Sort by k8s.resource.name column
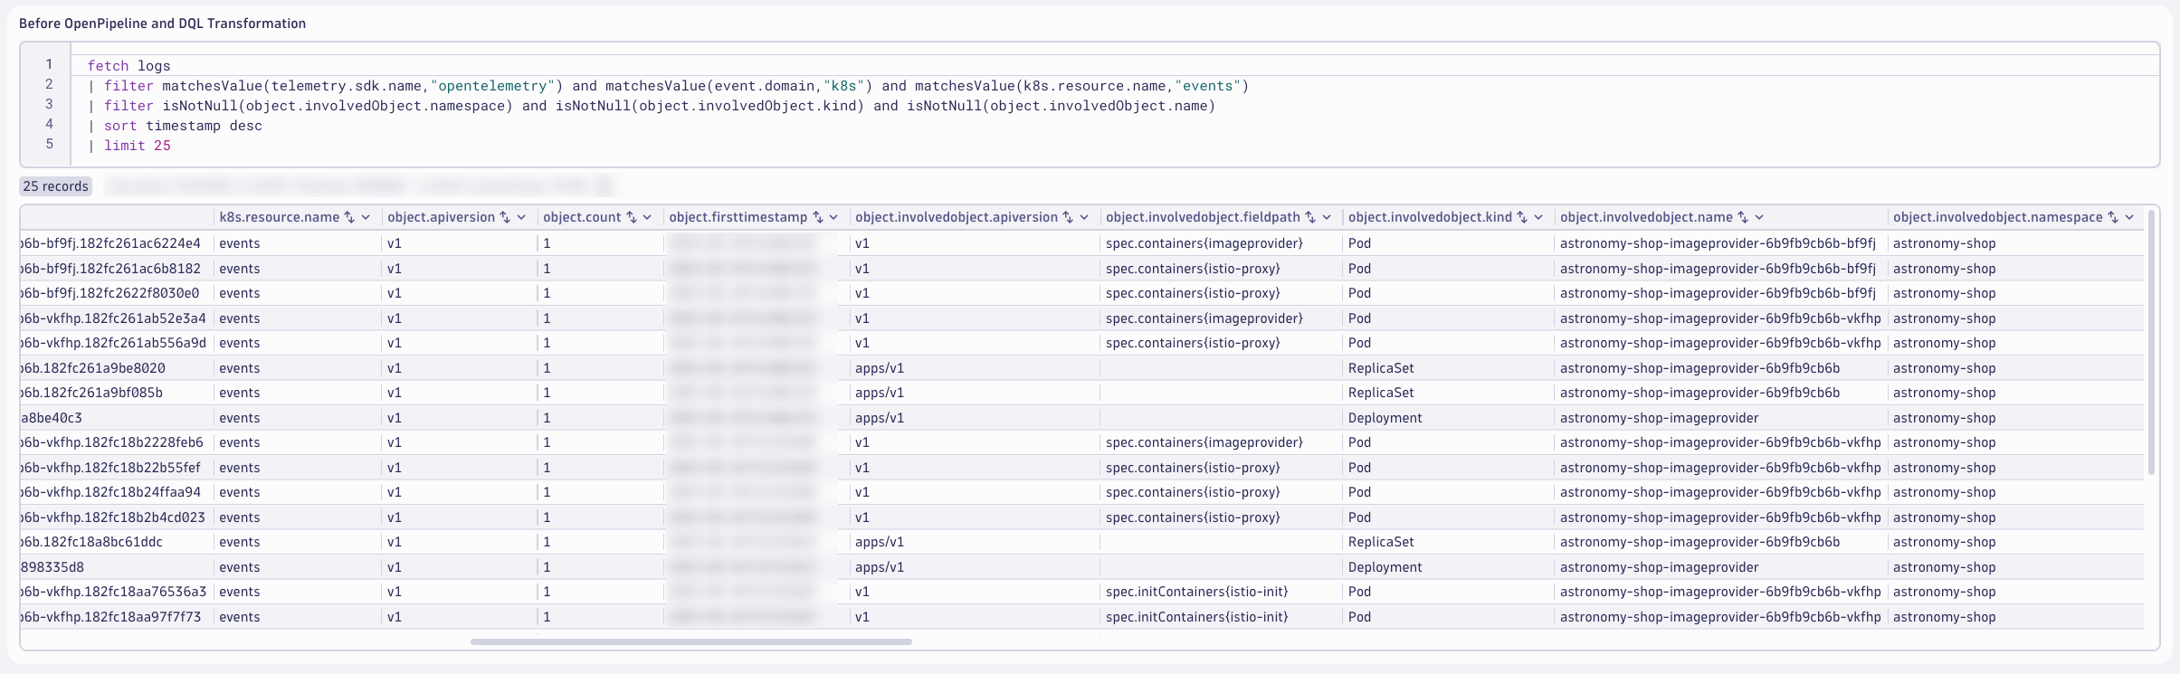 pos(349,217)
